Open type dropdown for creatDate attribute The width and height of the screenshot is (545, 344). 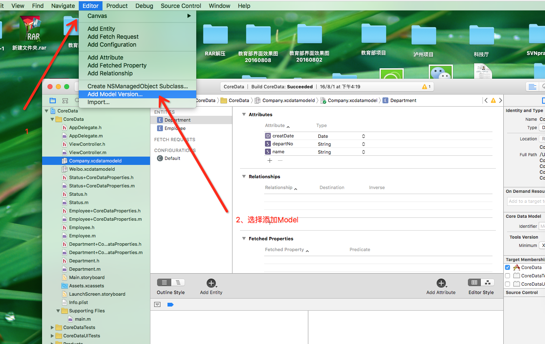(363, 136)
